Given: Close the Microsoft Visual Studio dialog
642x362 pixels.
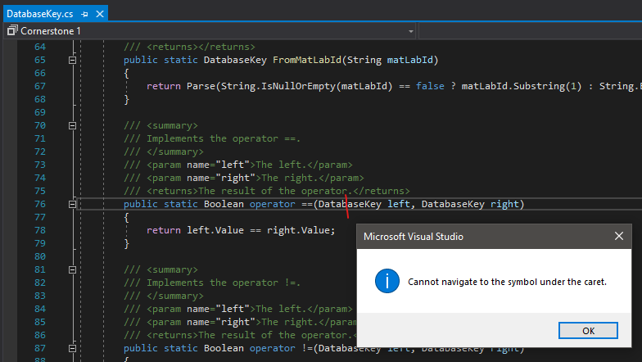Looking at the screenshot, I should tap(619, 236).
